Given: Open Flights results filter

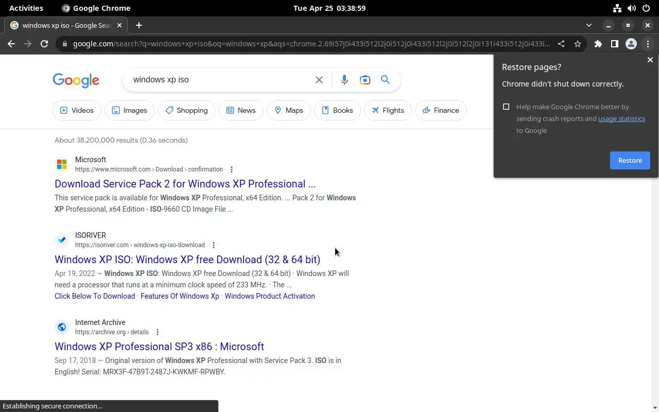Looking at the screenshot, I should [388, 110].
